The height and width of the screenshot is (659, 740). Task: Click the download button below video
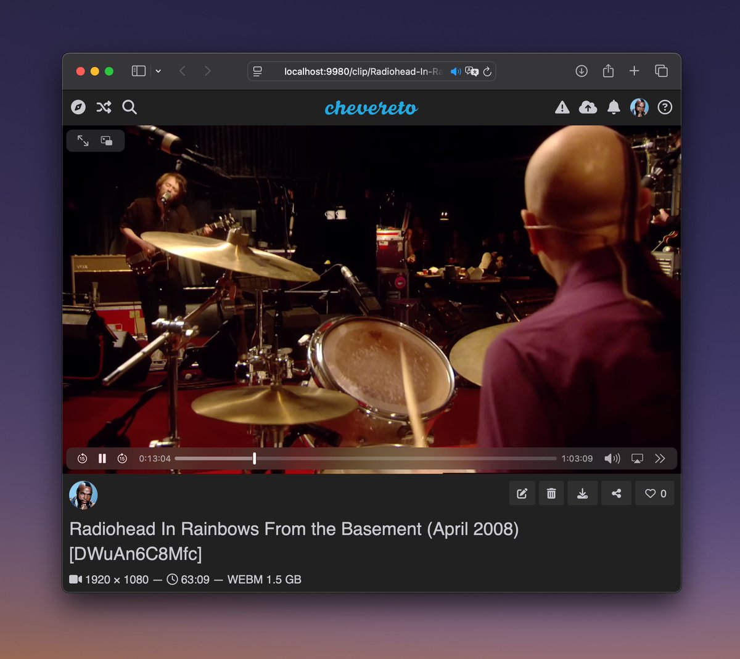click(582, 493)
